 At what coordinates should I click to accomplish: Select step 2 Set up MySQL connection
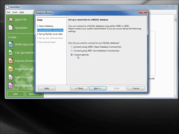click(50, 30)
